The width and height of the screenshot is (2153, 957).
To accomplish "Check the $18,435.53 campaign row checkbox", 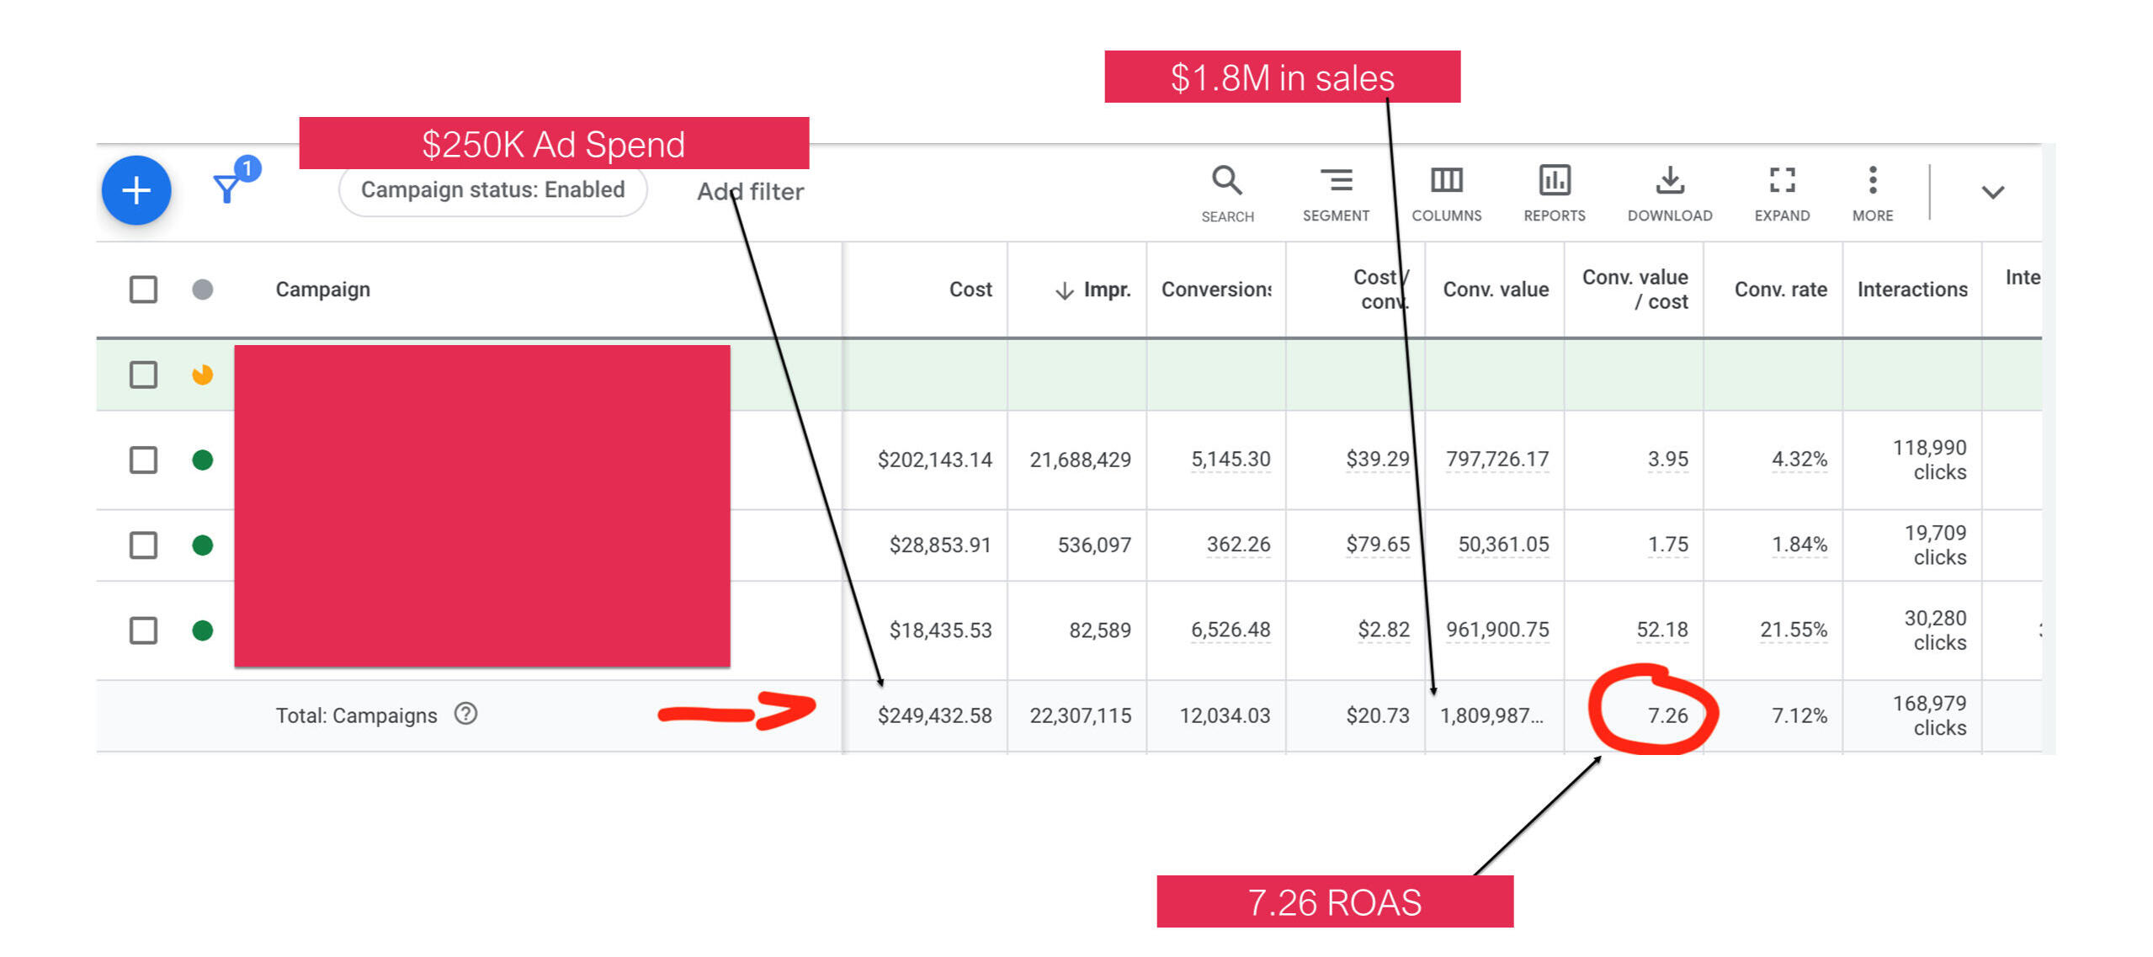I will pos(143,630).
